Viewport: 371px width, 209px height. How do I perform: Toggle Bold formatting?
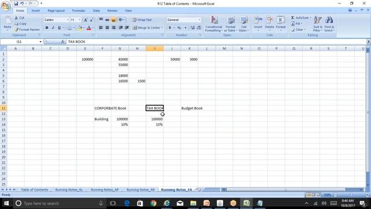pyautogui.click(x=47, y=28)
